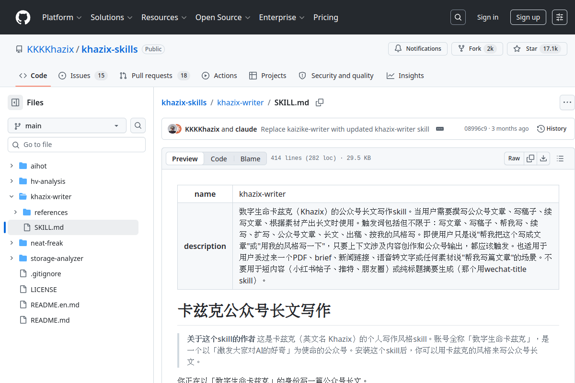Expand the hv-analysis folder
The image size is (575, 383).
11,181
